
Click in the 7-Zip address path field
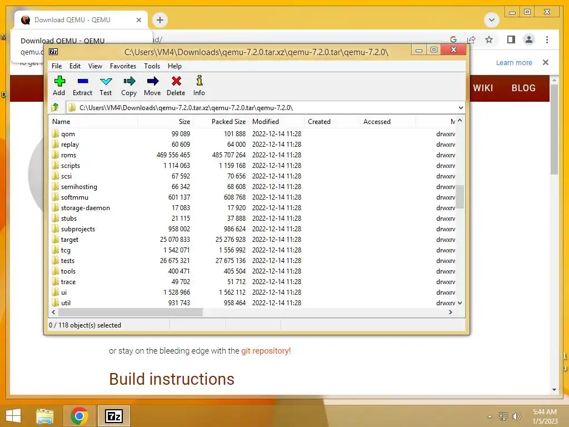pyautogui.click(x=261, y=107)
